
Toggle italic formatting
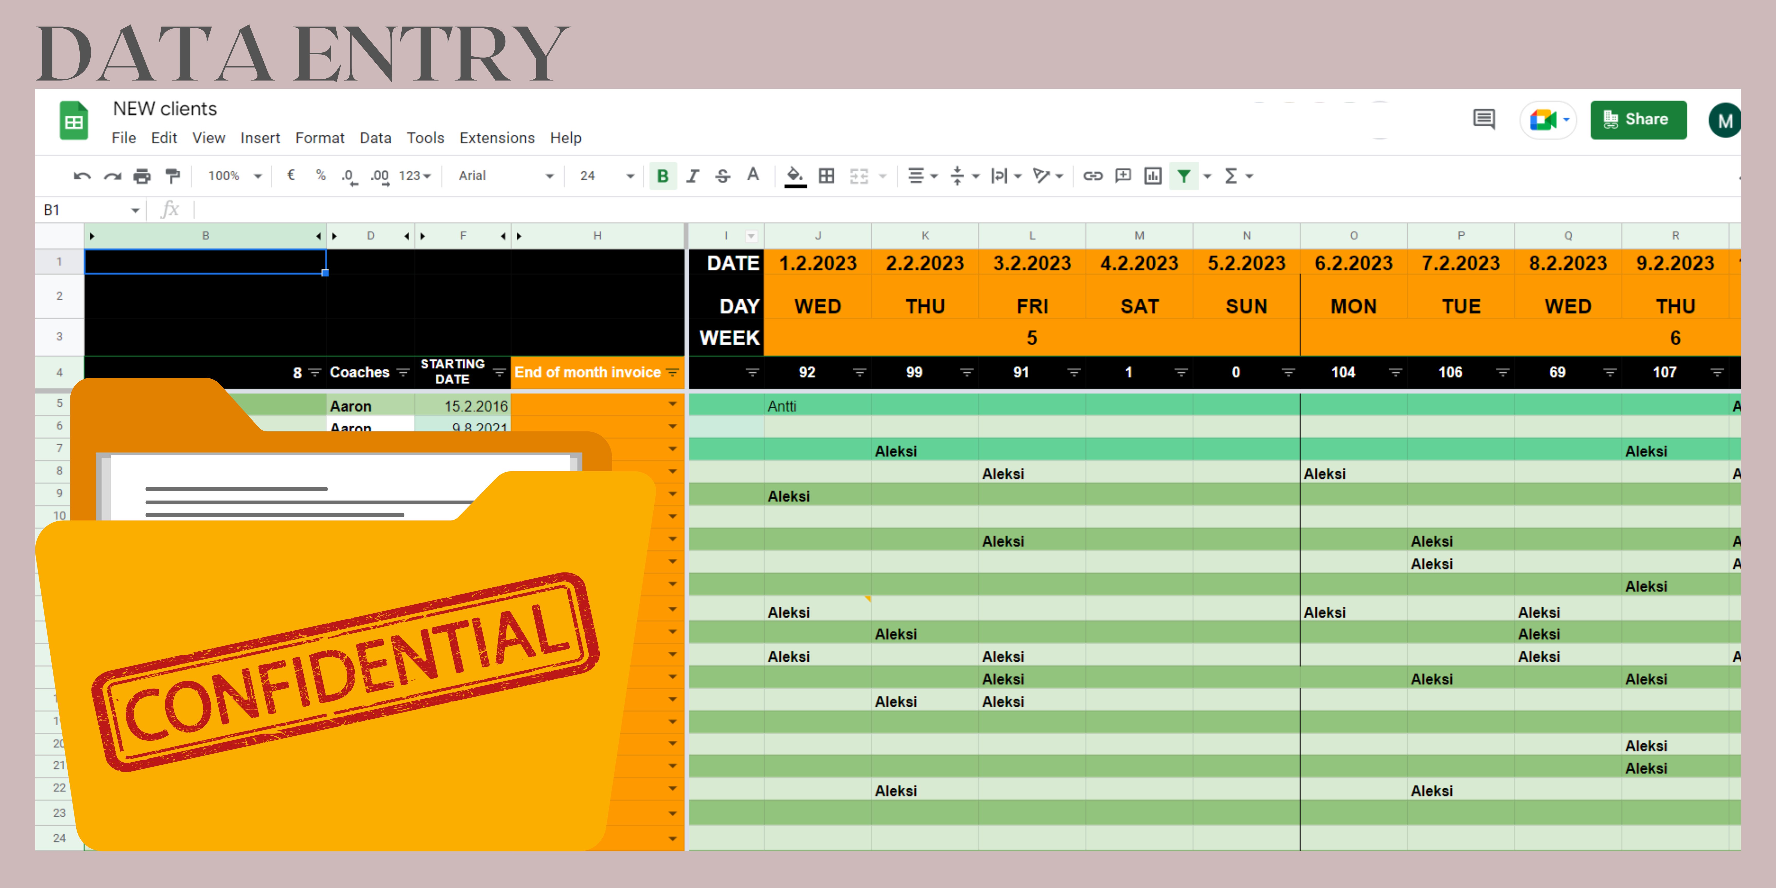click(693, 176)
